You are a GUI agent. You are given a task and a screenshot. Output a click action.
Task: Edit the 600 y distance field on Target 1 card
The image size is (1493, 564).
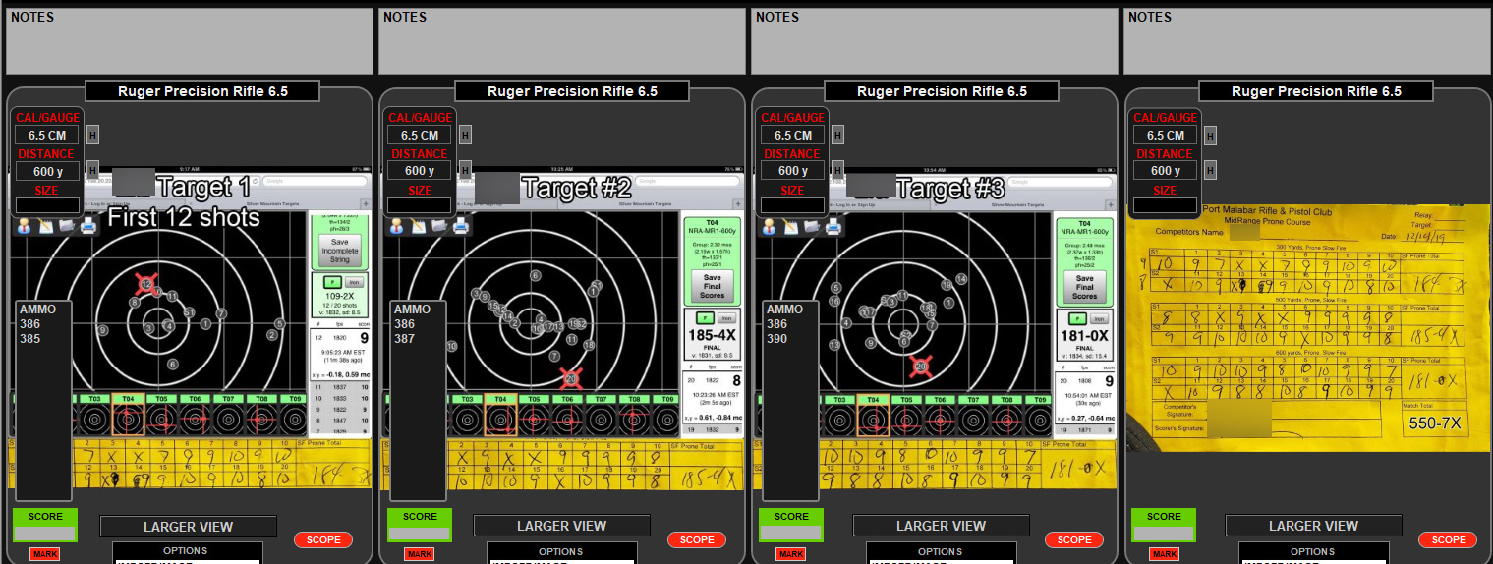click(47, 170)
